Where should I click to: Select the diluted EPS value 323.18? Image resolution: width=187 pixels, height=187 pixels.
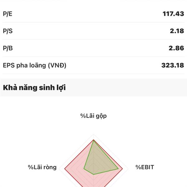(173, 65)
